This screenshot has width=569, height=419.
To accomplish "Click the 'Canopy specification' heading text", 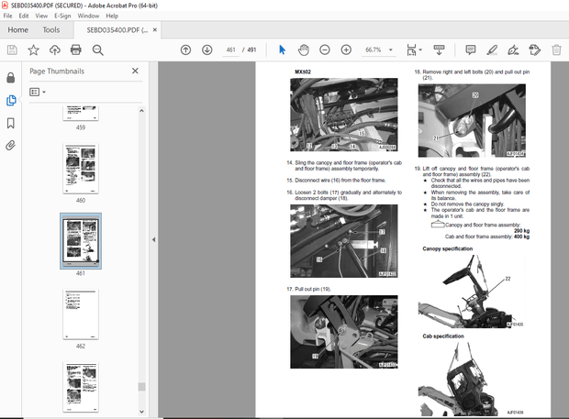I will 448,248.
